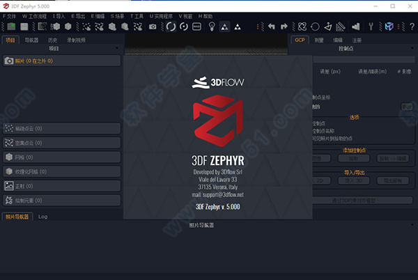The width and height of the screenshot is (418, 280).
Task: Switch to the 照片导航器 bottom tab
Action: (x=17, y=217)
